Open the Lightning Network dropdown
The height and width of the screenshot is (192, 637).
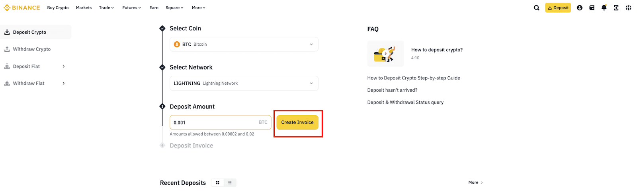pyautogui.click(x=244, y=83)
